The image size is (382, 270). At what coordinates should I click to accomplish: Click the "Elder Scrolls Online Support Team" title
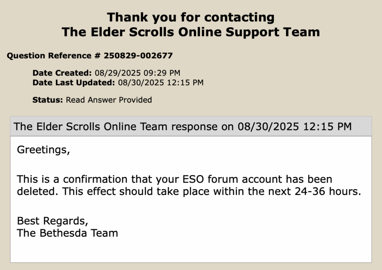pyautogui.click(x=191, y=32)
